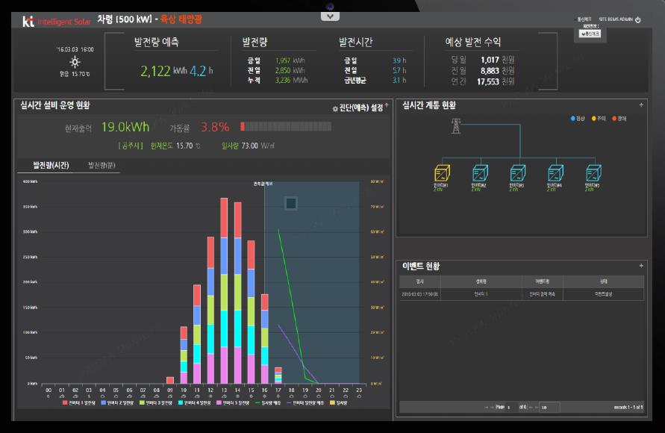This screenshot has width=665, height=433.
Task: Click the SITE ADMIN label at top right
Action: [616, 19]
